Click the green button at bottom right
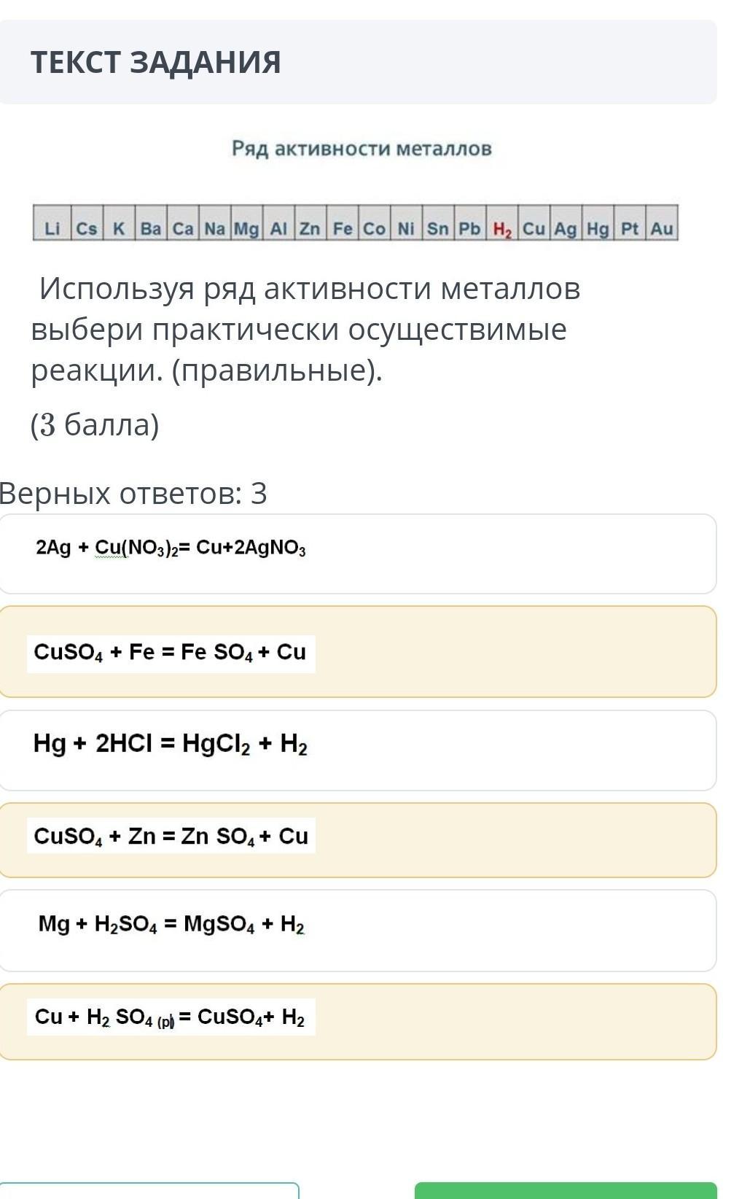The image size is (750, 1199). pos(566,1191)
